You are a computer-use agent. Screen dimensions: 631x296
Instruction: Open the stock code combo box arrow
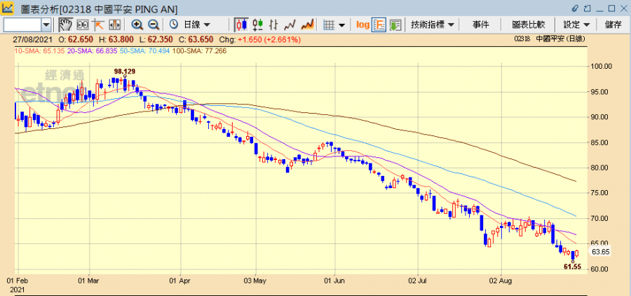pyautogui.click(x=46, y=25)
